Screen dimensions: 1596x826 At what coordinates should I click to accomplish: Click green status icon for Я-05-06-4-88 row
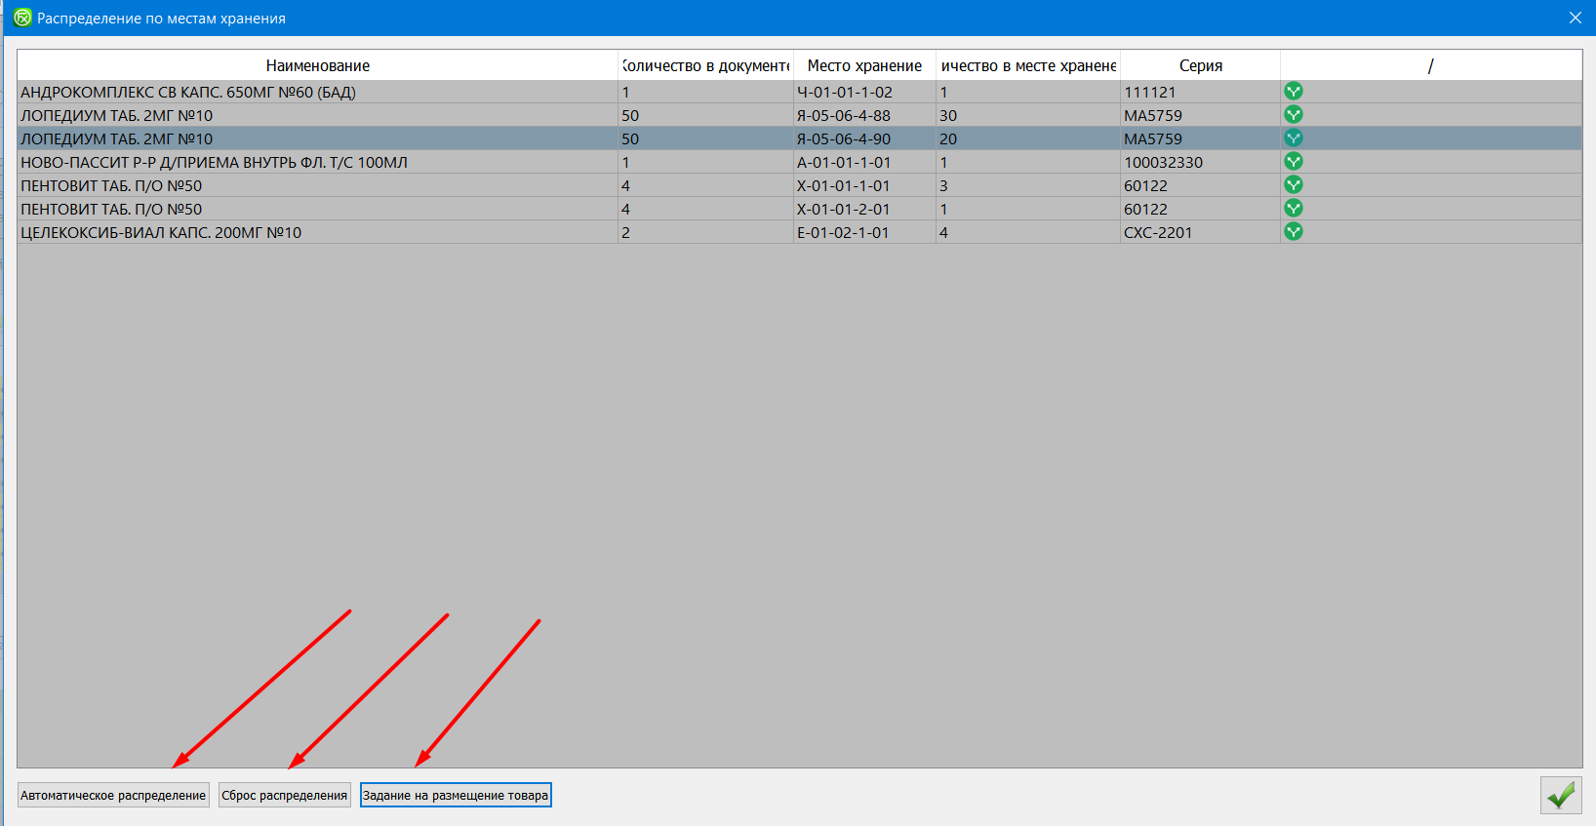pyautogui.click(x=1294, y=115)
